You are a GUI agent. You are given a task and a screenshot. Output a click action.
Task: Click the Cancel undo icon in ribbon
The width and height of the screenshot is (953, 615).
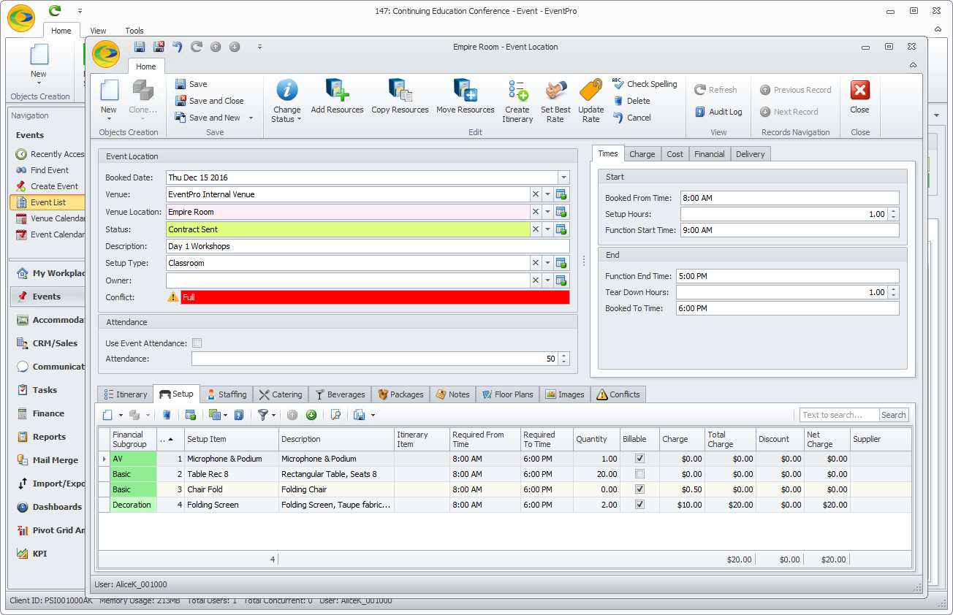(618, 118)
